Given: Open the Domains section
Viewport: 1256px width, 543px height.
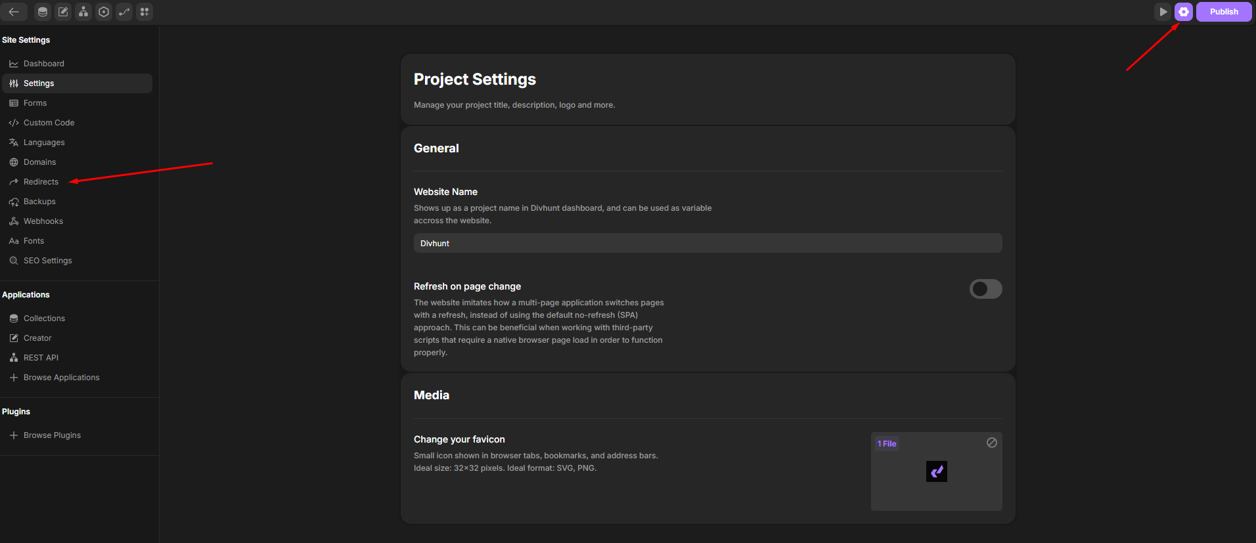Looking at the screenshot, I should 39,162.
